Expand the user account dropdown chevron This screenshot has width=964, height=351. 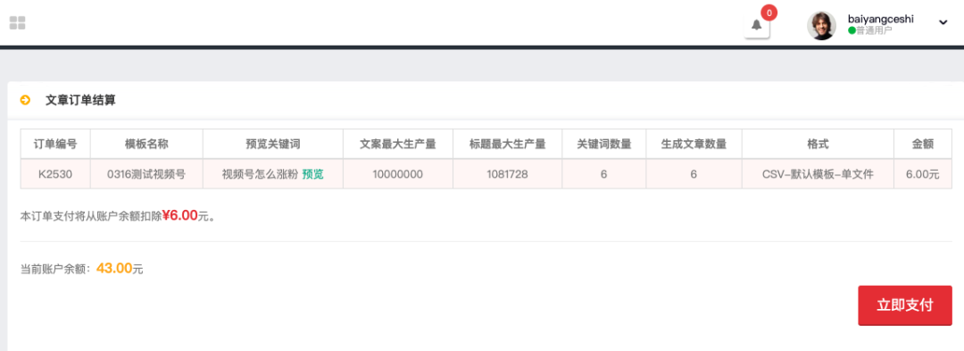(943, 22)
